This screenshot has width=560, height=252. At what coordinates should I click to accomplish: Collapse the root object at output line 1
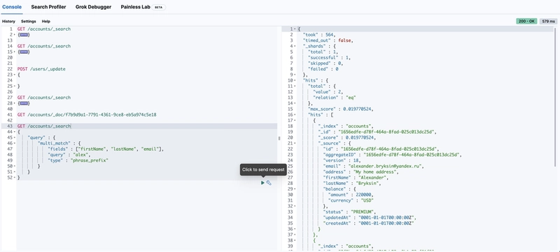point(295,29)
